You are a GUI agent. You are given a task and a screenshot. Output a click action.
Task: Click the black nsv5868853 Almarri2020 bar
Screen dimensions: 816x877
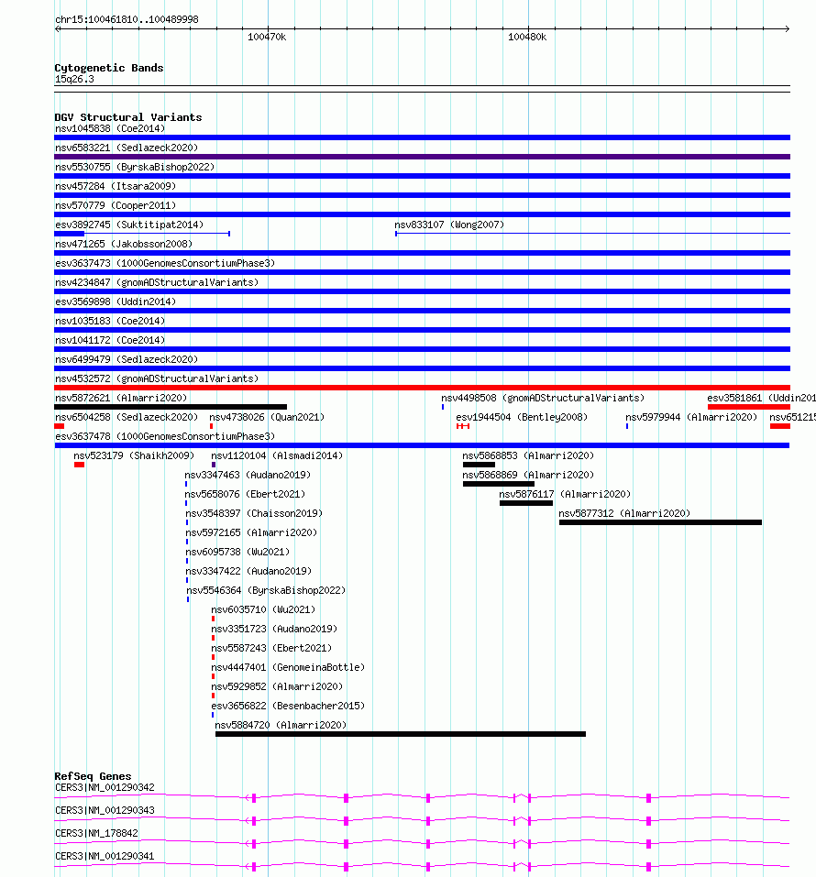point(480,465)
